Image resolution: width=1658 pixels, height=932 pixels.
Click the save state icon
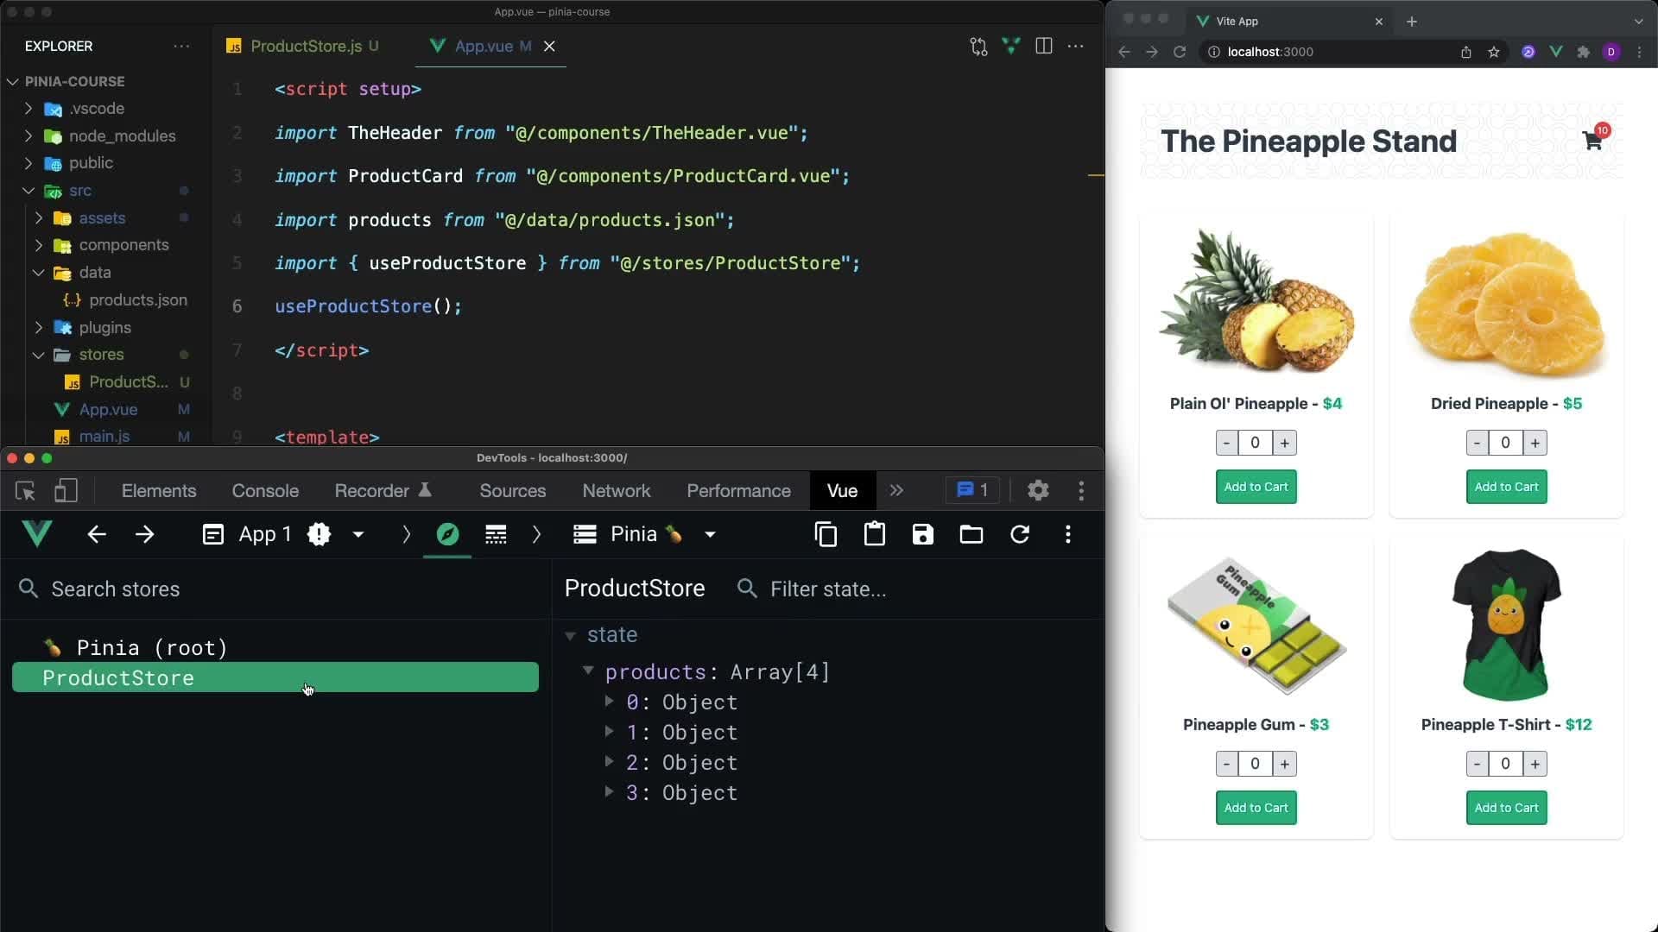[x=922, y=534]
